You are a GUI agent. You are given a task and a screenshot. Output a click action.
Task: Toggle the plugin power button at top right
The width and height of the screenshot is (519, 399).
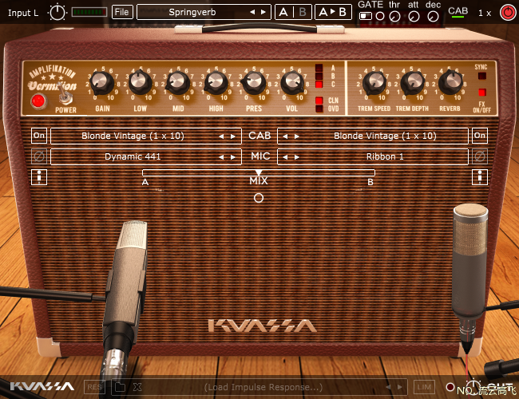tap(507, 13)
